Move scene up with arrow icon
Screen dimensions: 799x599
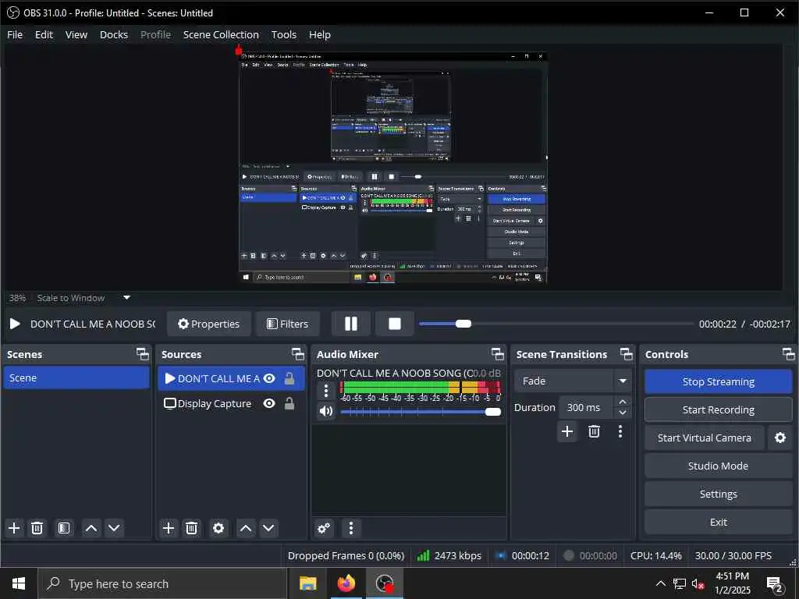click(x=91, y=528)
